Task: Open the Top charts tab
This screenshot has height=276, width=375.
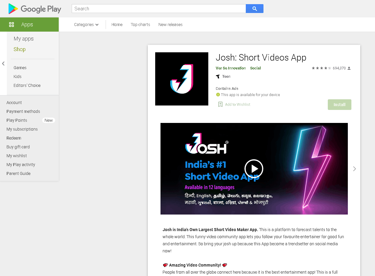Action: point(140,25)
